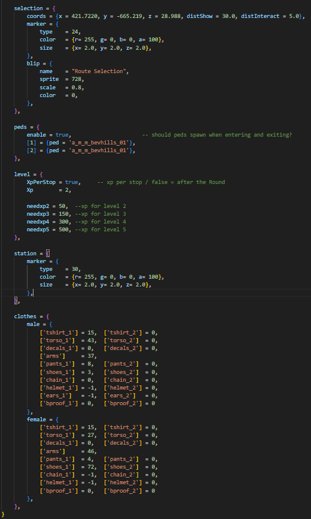Click the blip scale value 0.8
Screen dimensions: 311x519
(x=77, y=87)
